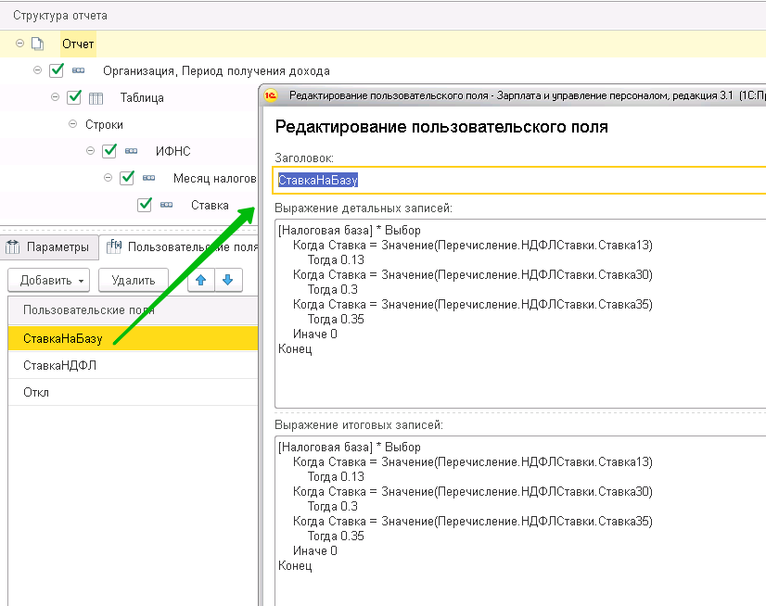Select the СтавкаНДФЛ list row
This screenshot has width=766, height=606.
click(x=133, y=365)
